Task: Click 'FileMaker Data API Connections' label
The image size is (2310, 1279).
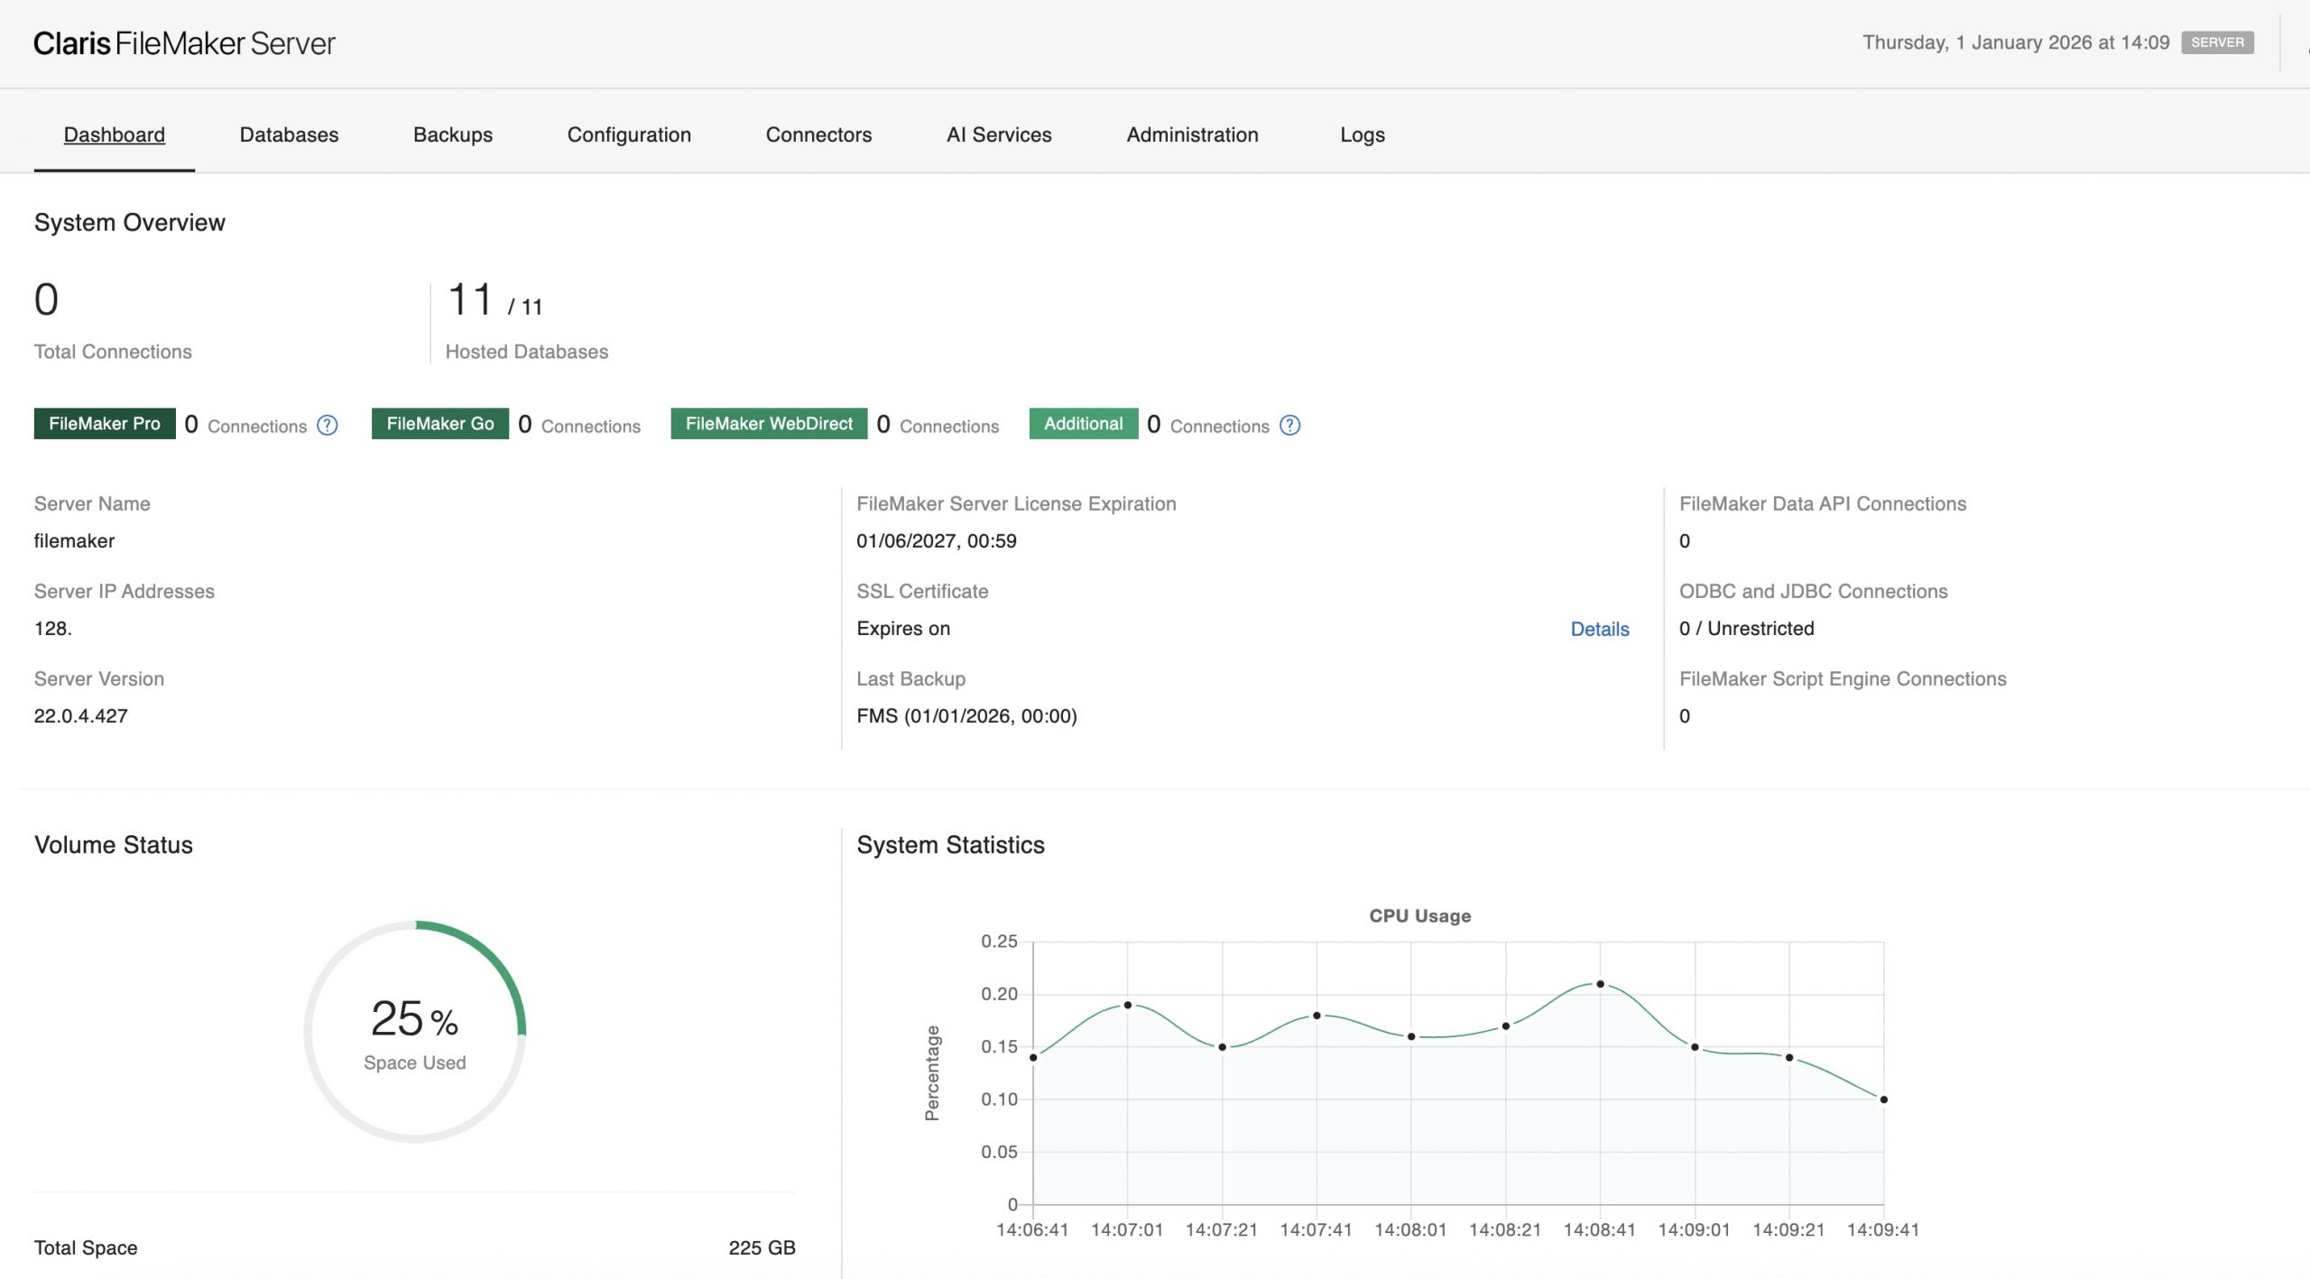Action: 1822,504
